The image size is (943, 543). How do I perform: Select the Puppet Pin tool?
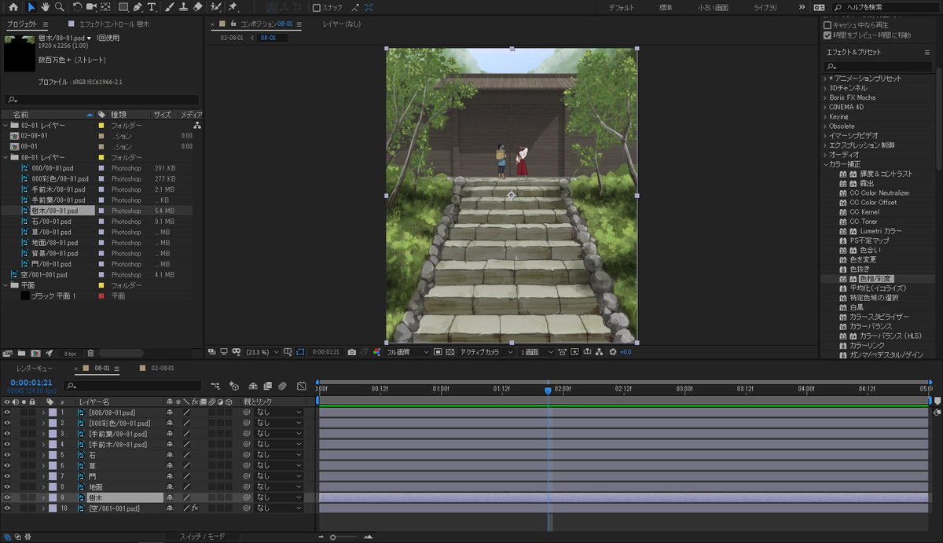click(233, 7)
